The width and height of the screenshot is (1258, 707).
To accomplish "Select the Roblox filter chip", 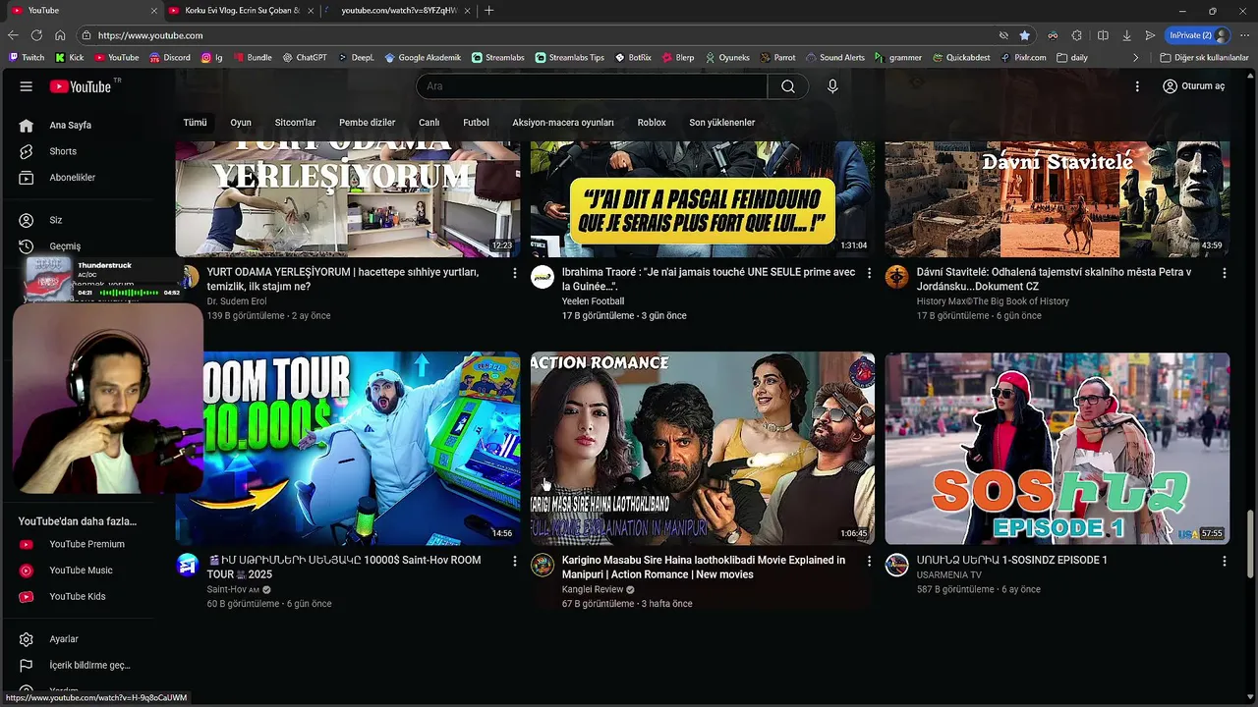I will tap(652, 123).
